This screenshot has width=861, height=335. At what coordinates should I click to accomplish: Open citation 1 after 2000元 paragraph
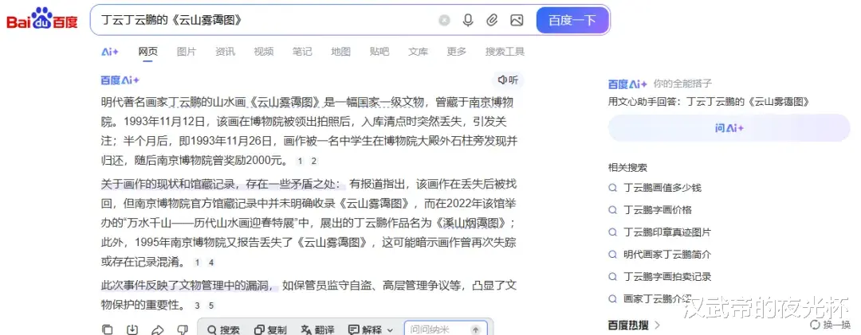coord(300,162)
